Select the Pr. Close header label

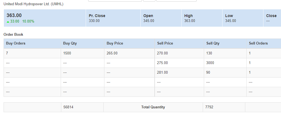pos(97,16)
